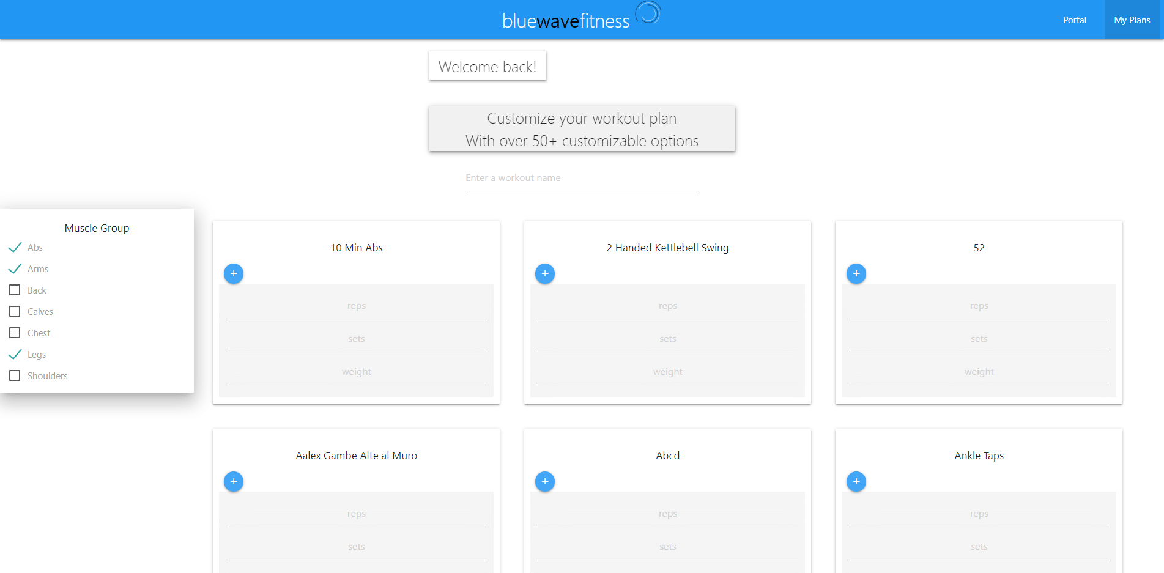Click the Enter a workout name field
The width and height of the screenshot is (1164, 573).
tap(581, 179)
